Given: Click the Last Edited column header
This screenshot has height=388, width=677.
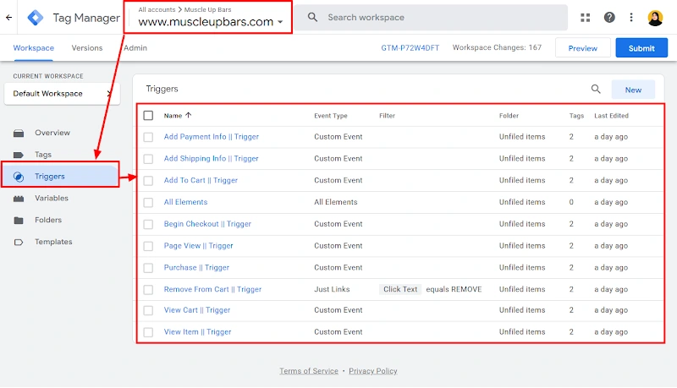Looking at the screenshot, I should [611, 116].
